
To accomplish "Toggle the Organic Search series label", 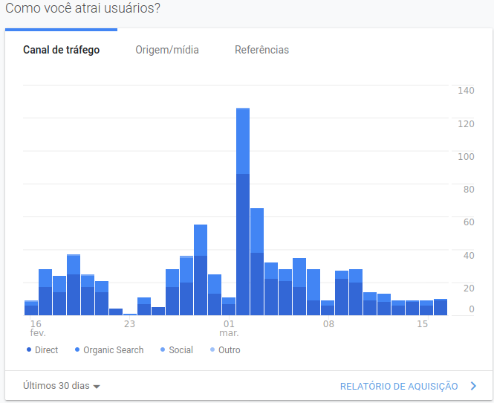I will [114, 349].
